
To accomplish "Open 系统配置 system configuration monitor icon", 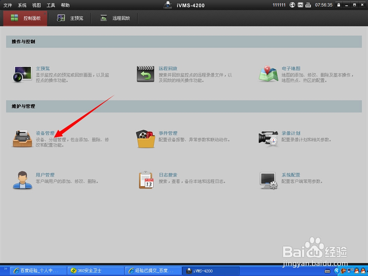I will point(268,180).
